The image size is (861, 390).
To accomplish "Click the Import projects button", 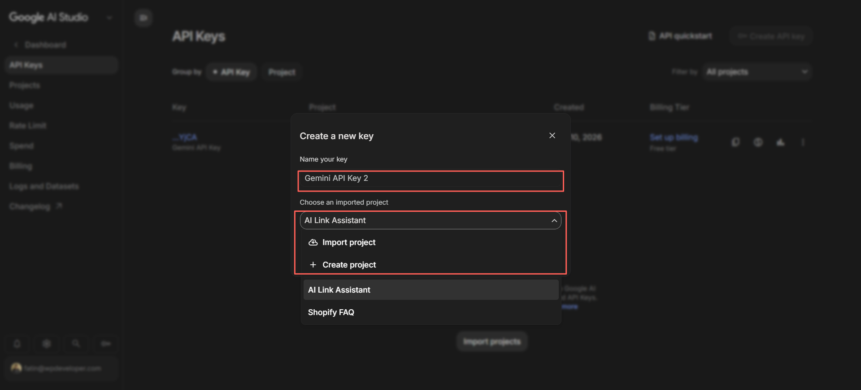I will 492,342.
